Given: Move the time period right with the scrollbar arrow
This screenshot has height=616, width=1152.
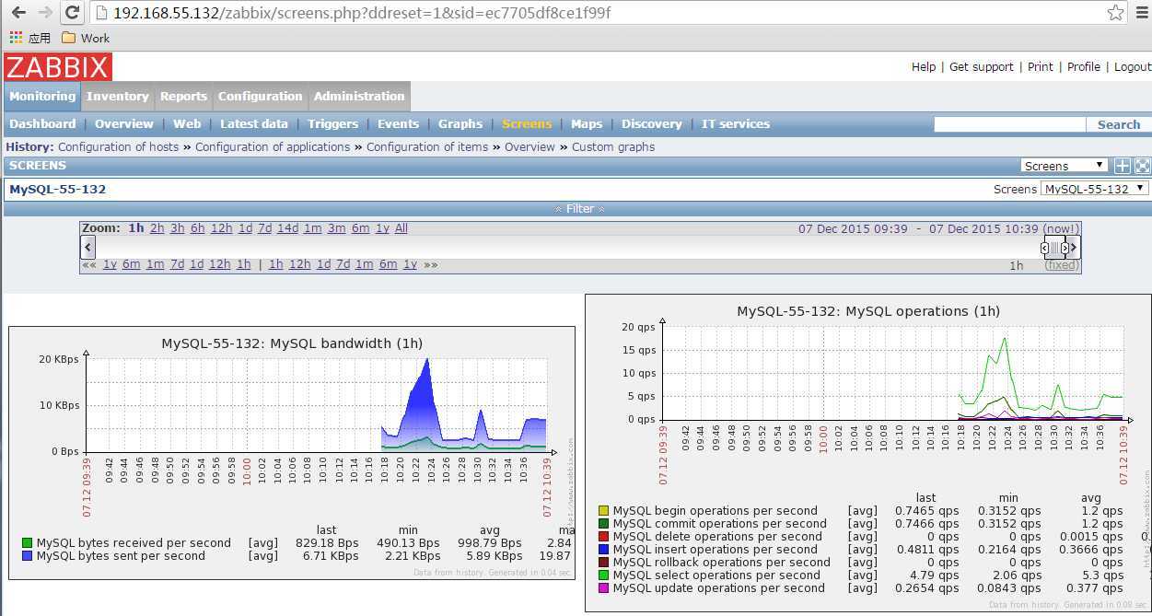Looking at the screenshot, I should point(1073,247).
